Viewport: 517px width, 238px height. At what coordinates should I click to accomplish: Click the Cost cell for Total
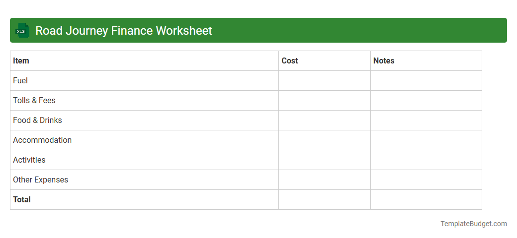coord(325,199)
